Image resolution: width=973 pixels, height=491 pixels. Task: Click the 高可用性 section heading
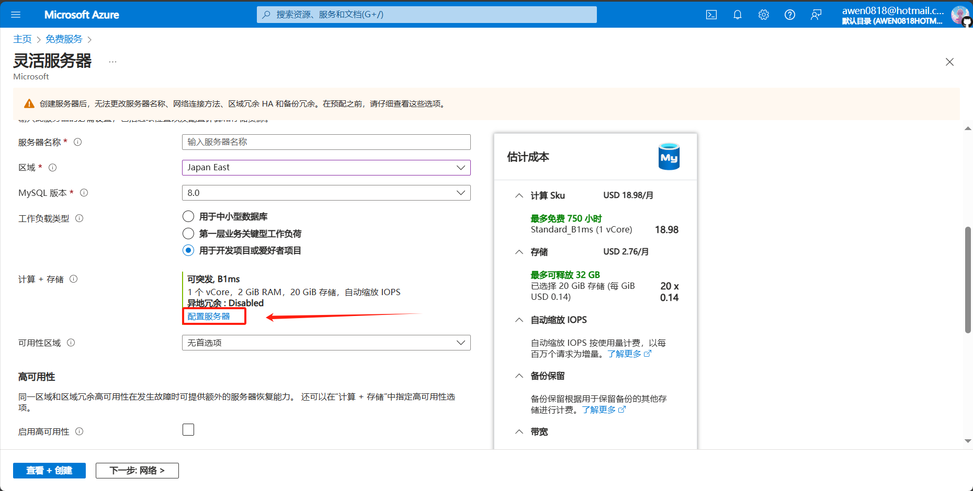click(x=37, y=377)
